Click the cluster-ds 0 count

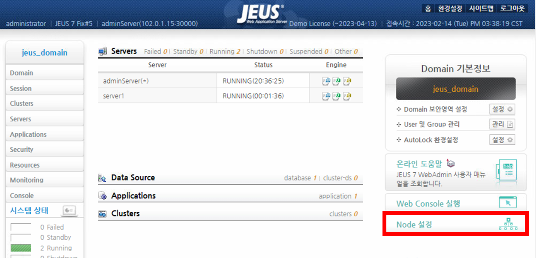[340, 178]
